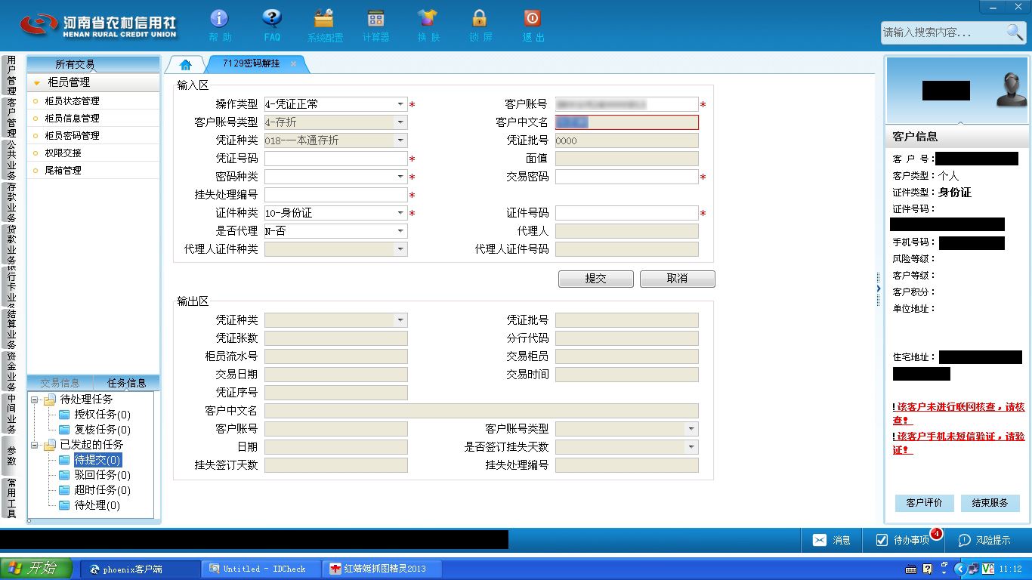Image resolution: width=1032 pixels, height=580 pixels.
Task: Open Windows 开始 start button
Action: point(36,569)
